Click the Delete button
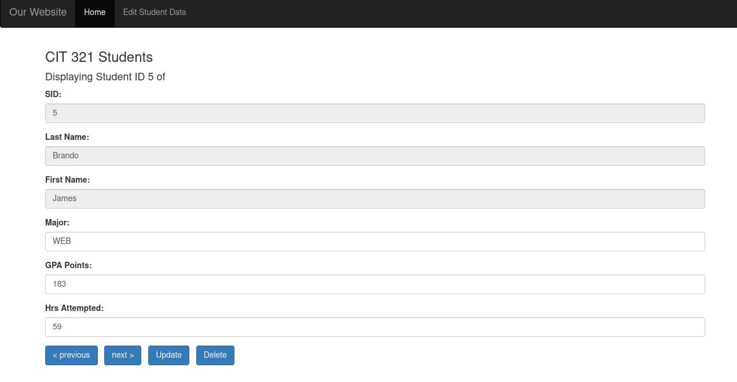The height and width of the screenshot is (382, 737). click(215, 355)
